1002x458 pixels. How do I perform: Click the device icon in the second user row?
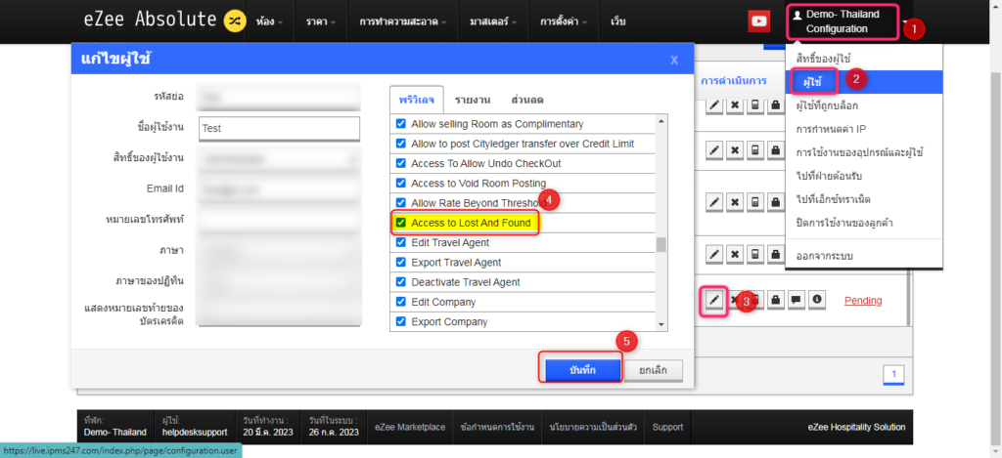pyautogui.click(x=755, y=150)
